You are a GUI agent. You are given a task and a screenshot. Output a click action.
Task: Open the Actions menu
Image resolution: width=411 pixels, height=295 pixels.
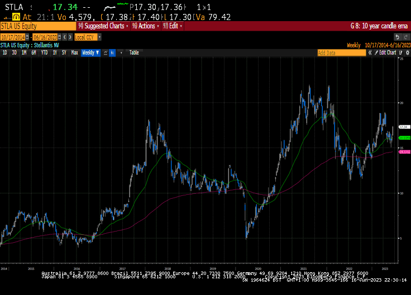(146, 26)
